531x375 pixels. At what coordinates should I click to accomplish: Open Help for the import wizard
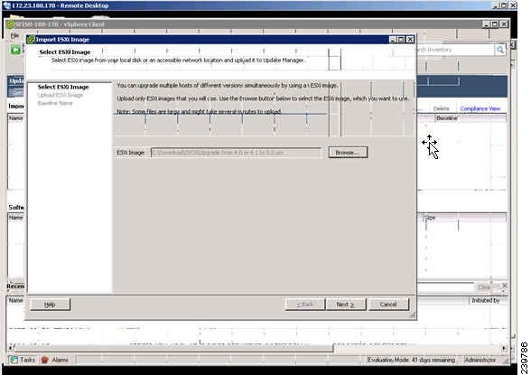(51, 305)
